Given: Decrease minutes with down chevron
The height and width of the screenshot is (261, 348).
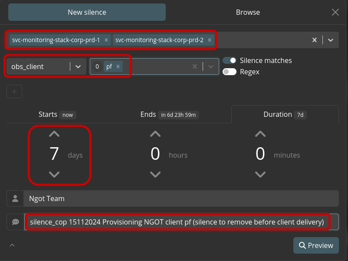Looking at the screenshot, I should tap(260, 175).
